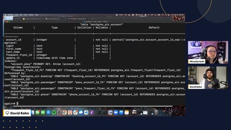Click the 'Default' column header
231x130 pixels.
point(154,27)
